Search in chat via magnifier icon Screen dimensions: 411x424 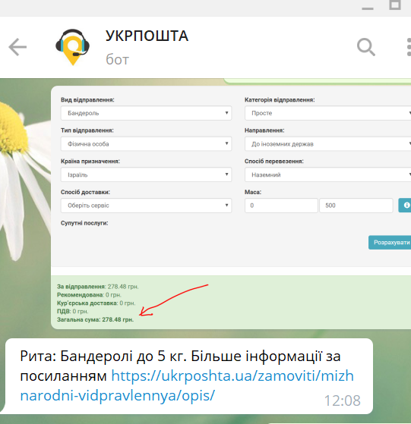click(x=366, y=47)
